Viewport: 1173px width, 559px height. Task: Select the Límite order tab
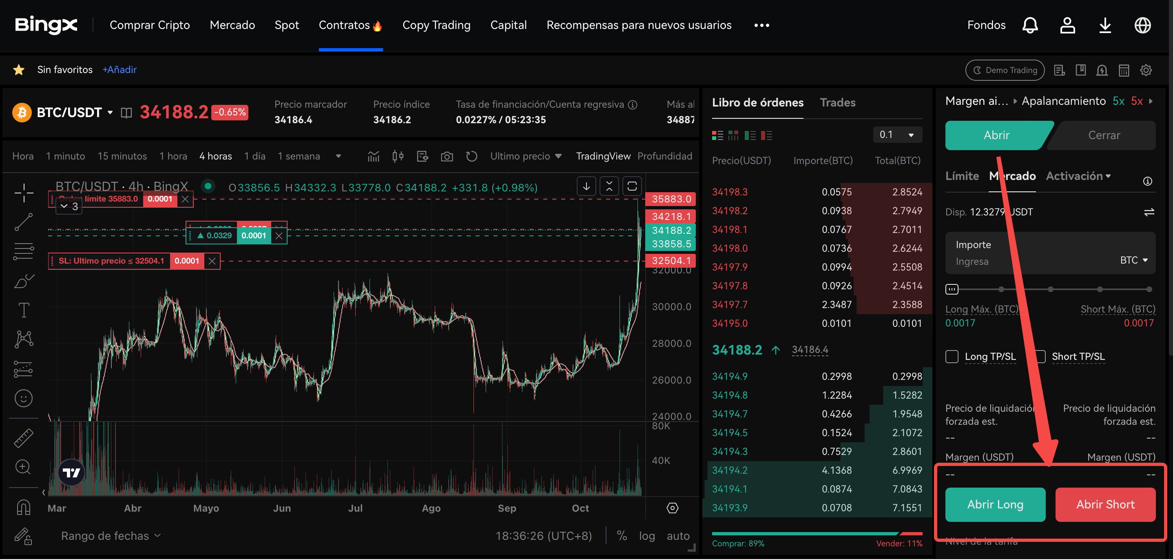(x=962, y=176)
